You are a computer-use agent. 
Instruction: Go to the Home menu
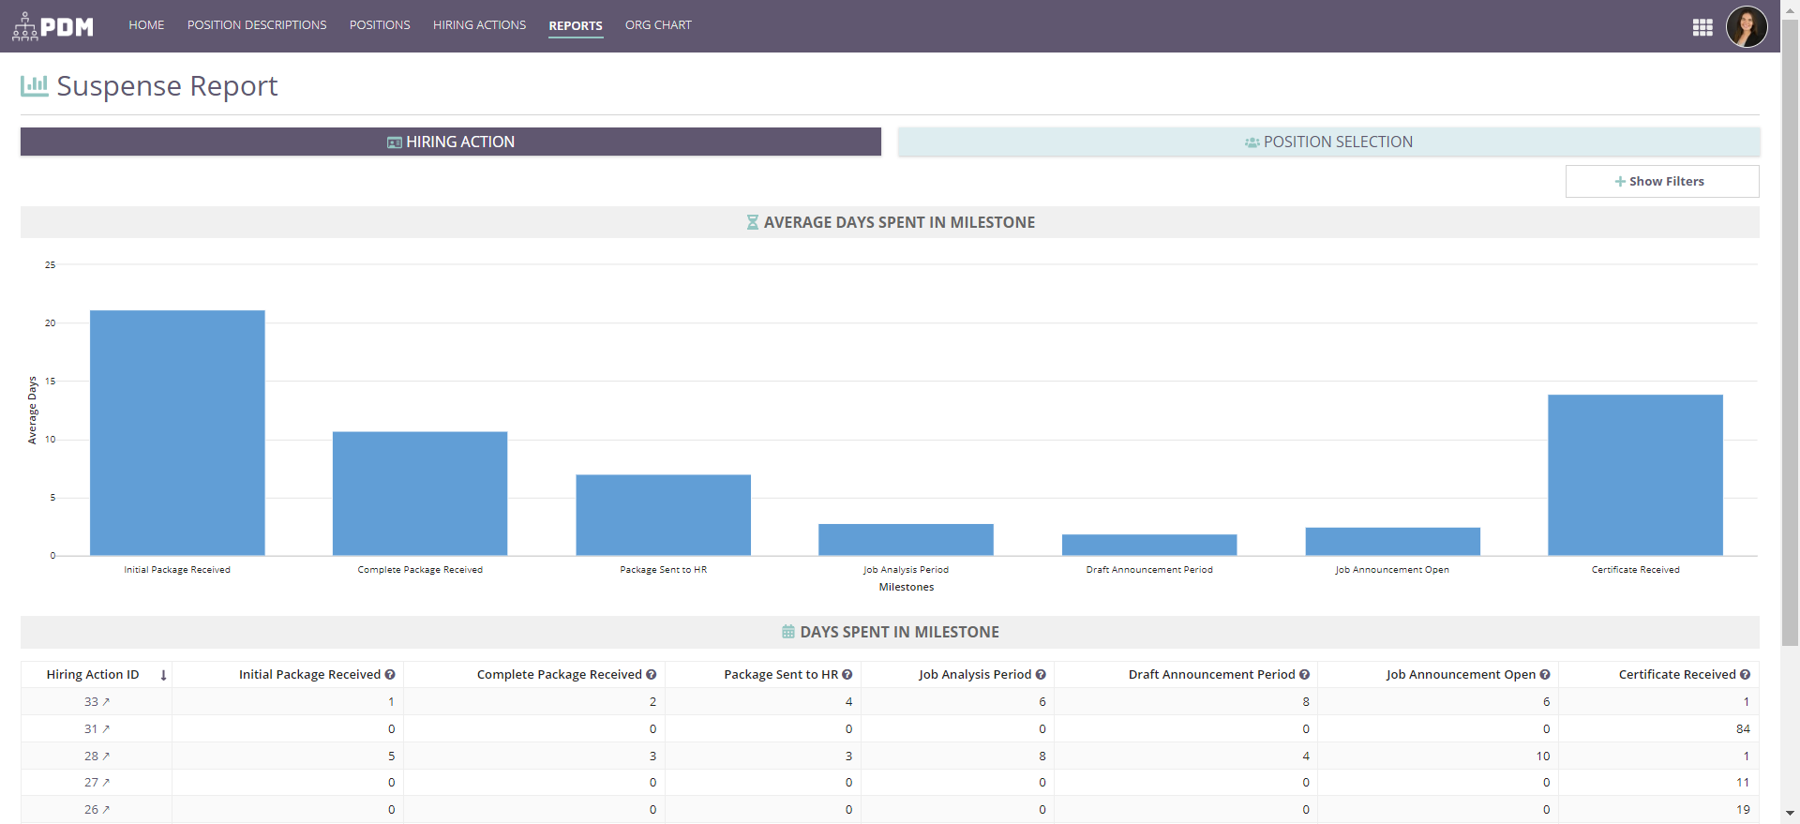tap(146, 25)
